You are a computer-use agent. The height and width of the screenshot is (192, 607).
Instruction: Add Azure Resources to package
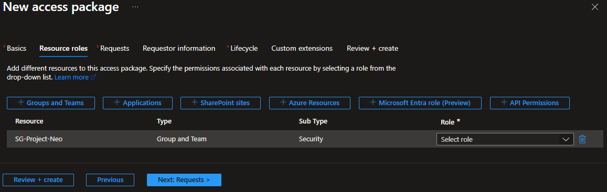310,103
